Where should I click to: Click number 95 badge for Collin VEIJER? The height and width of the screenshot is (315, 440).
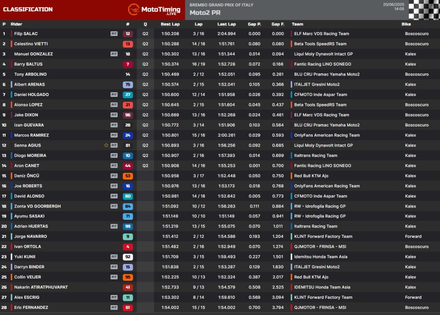coord(128,277)
